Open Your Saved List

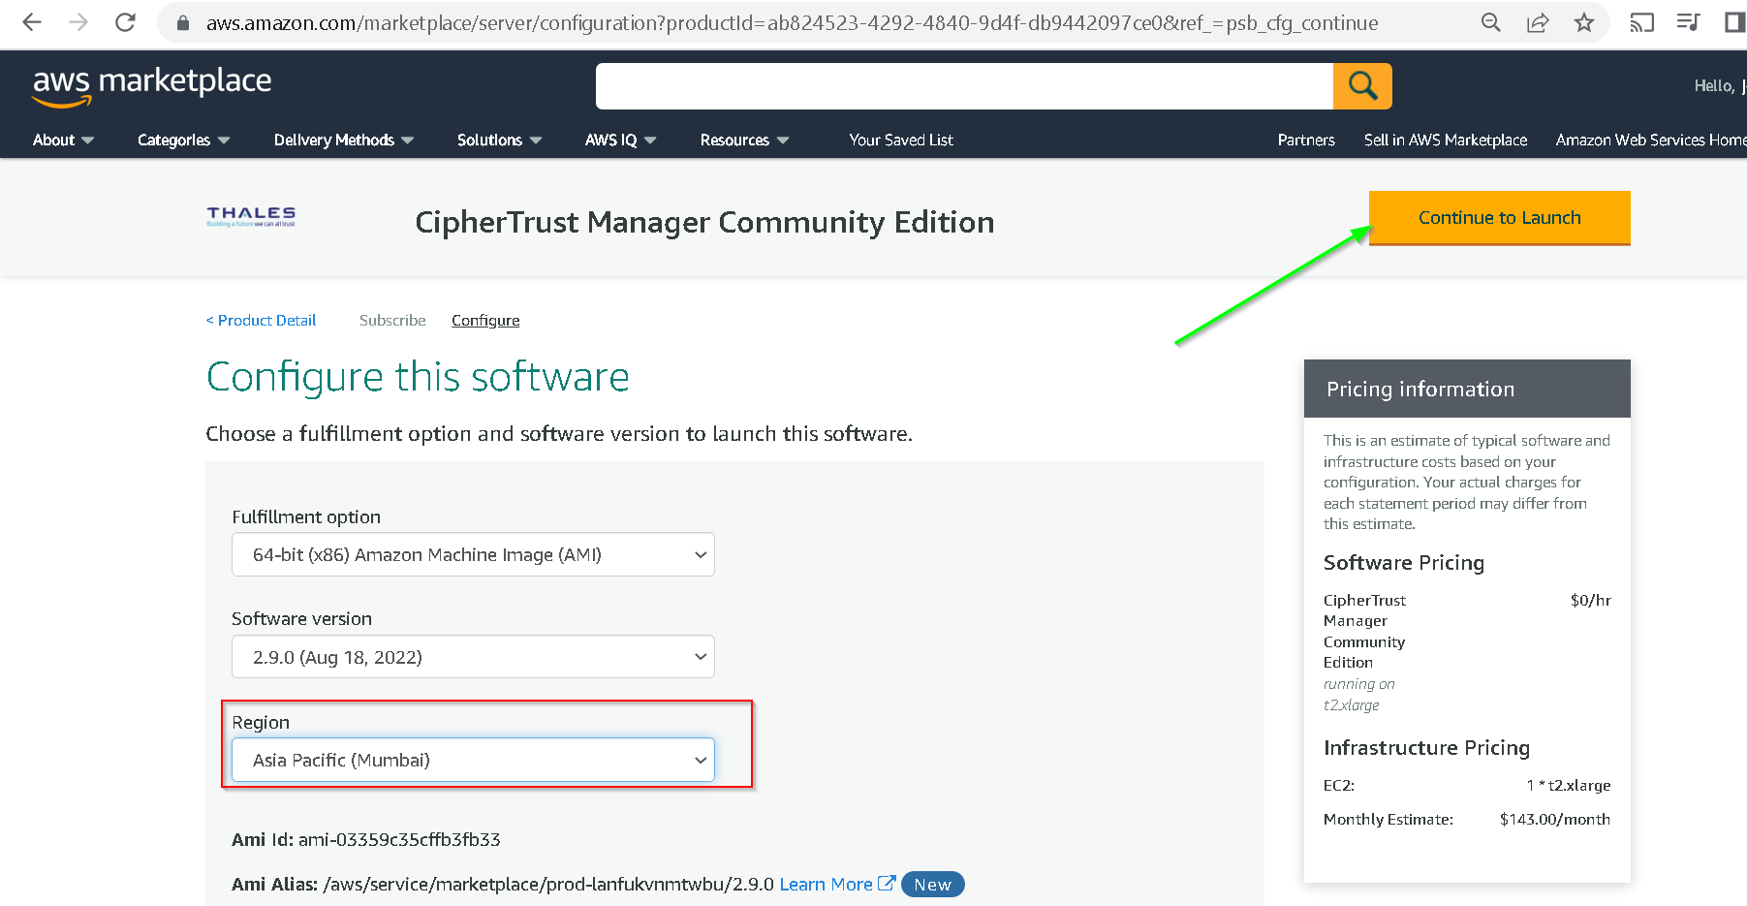[901, 140]
